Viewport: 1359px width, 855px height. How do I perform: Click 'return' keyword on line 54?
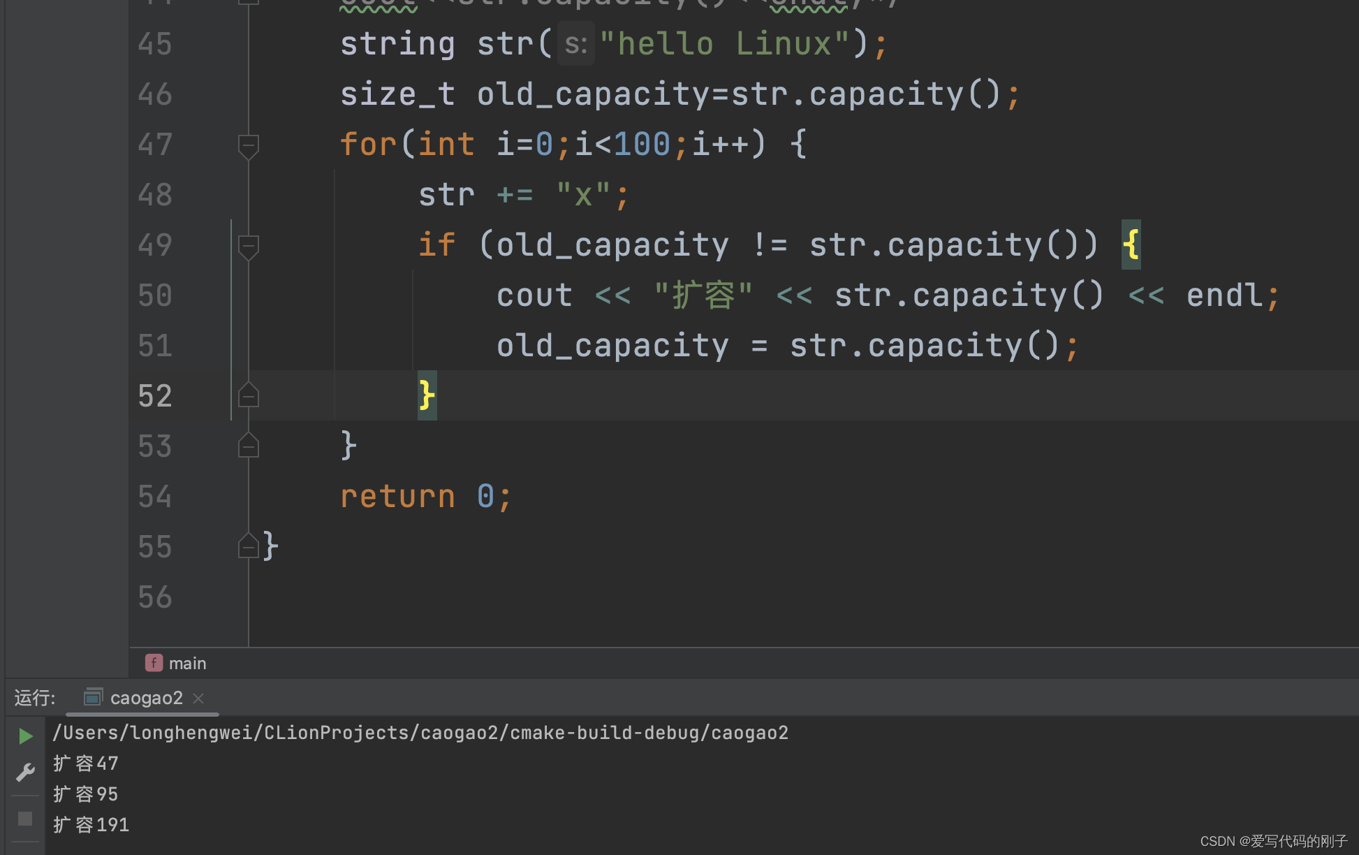(397, 497)
